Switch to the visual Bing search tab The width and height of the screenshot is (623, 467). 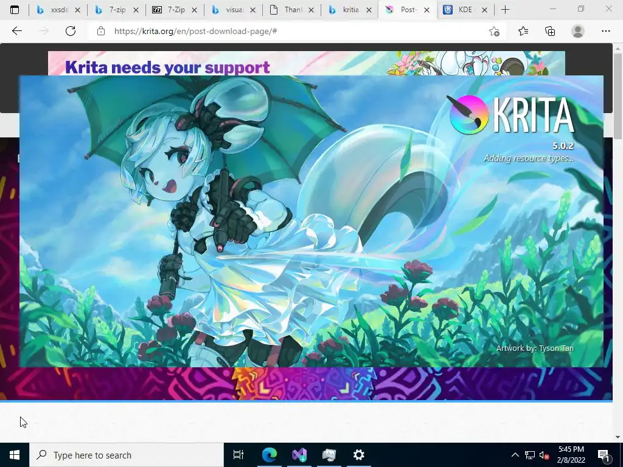coord(234,10)
